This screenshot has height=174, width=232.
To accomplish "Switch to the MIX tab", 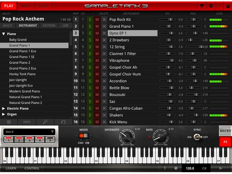I will pos(26,6).
